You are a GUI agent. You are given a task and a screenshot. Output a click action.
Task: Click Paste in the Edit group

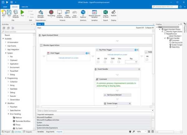31,17
